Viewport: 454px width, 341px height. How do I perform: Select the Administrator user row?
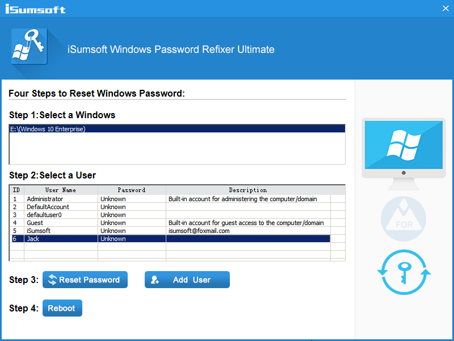(x=170, y=199)
